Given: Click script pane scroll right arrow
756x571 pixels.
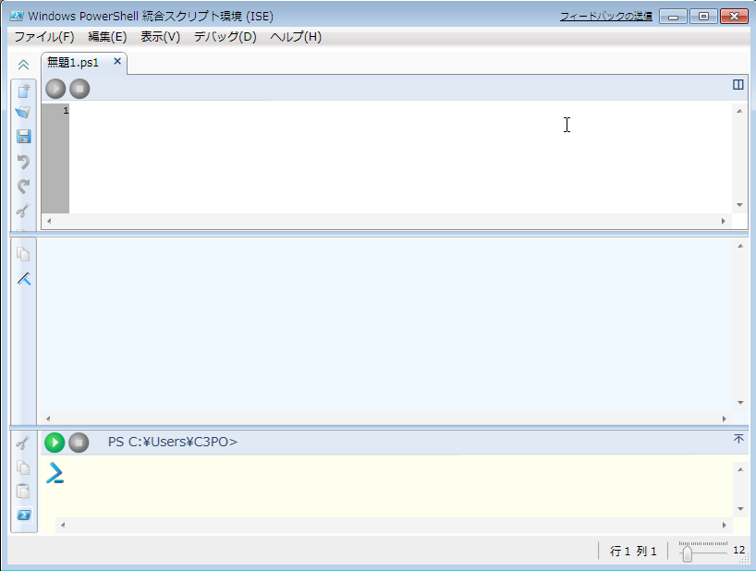Looking at the screenshot, I should click(724, 221).
